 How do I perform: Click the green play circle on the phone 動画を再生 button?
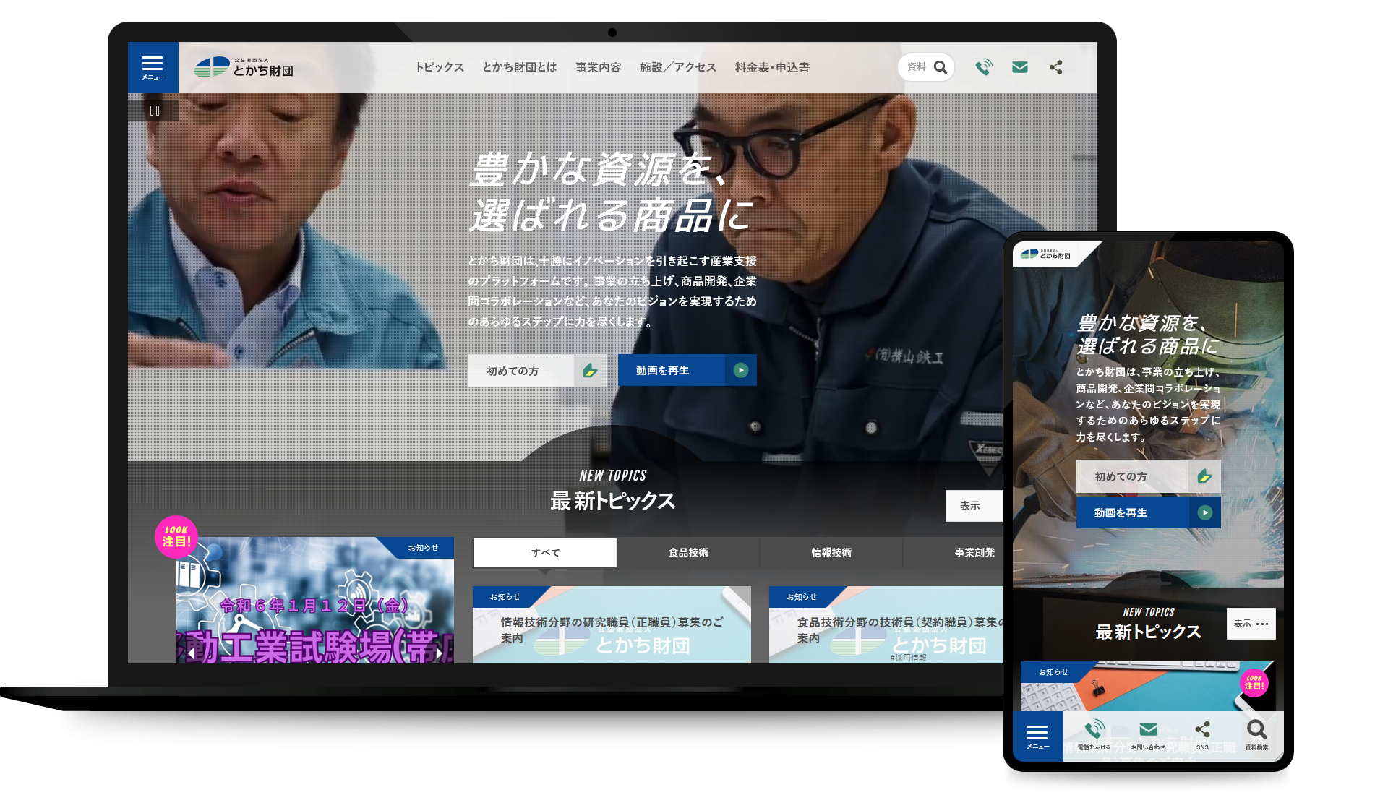point(1204,512)
